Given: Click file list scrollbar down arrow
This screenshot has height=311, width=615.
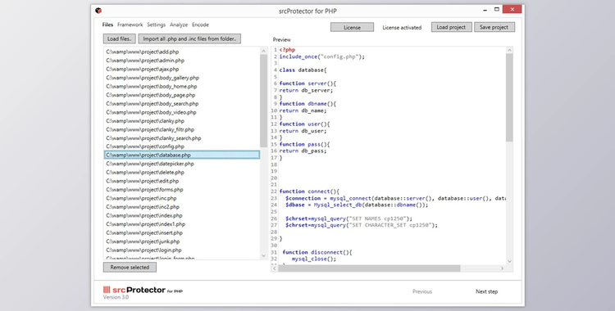Looking at the screenshot, I should tap(263, 256).
